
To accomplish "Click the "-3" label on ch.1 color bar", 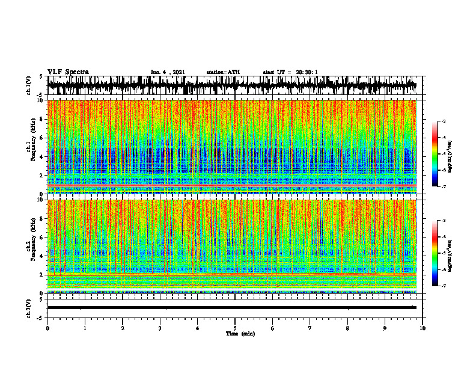I will (444, 121).
